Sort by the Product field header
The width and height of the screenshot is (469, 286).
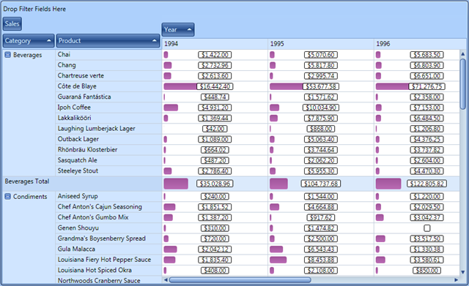108,41
